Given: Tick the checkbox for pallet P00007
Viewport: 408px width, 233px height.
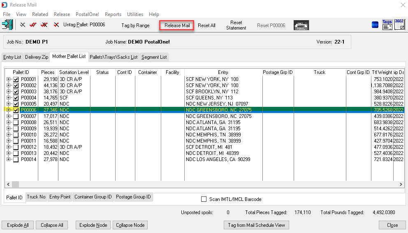Looking at the screenshot, I should click(16, 116).
